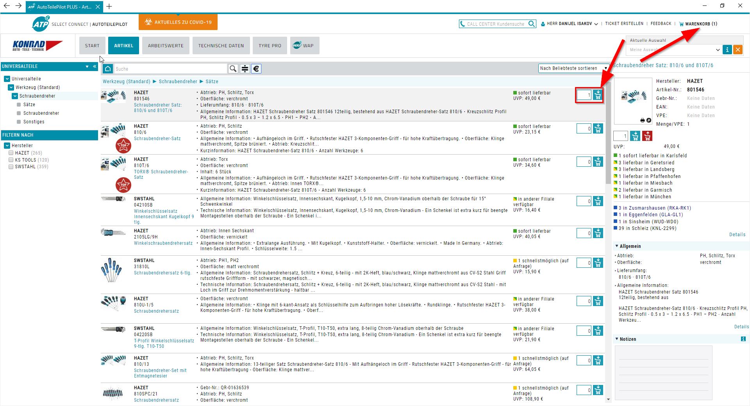Add HAZET 810SPC/21 to the cart
The width and height of the screenshot is (750, 406).
pyautogui.click(x=598, y=390)
